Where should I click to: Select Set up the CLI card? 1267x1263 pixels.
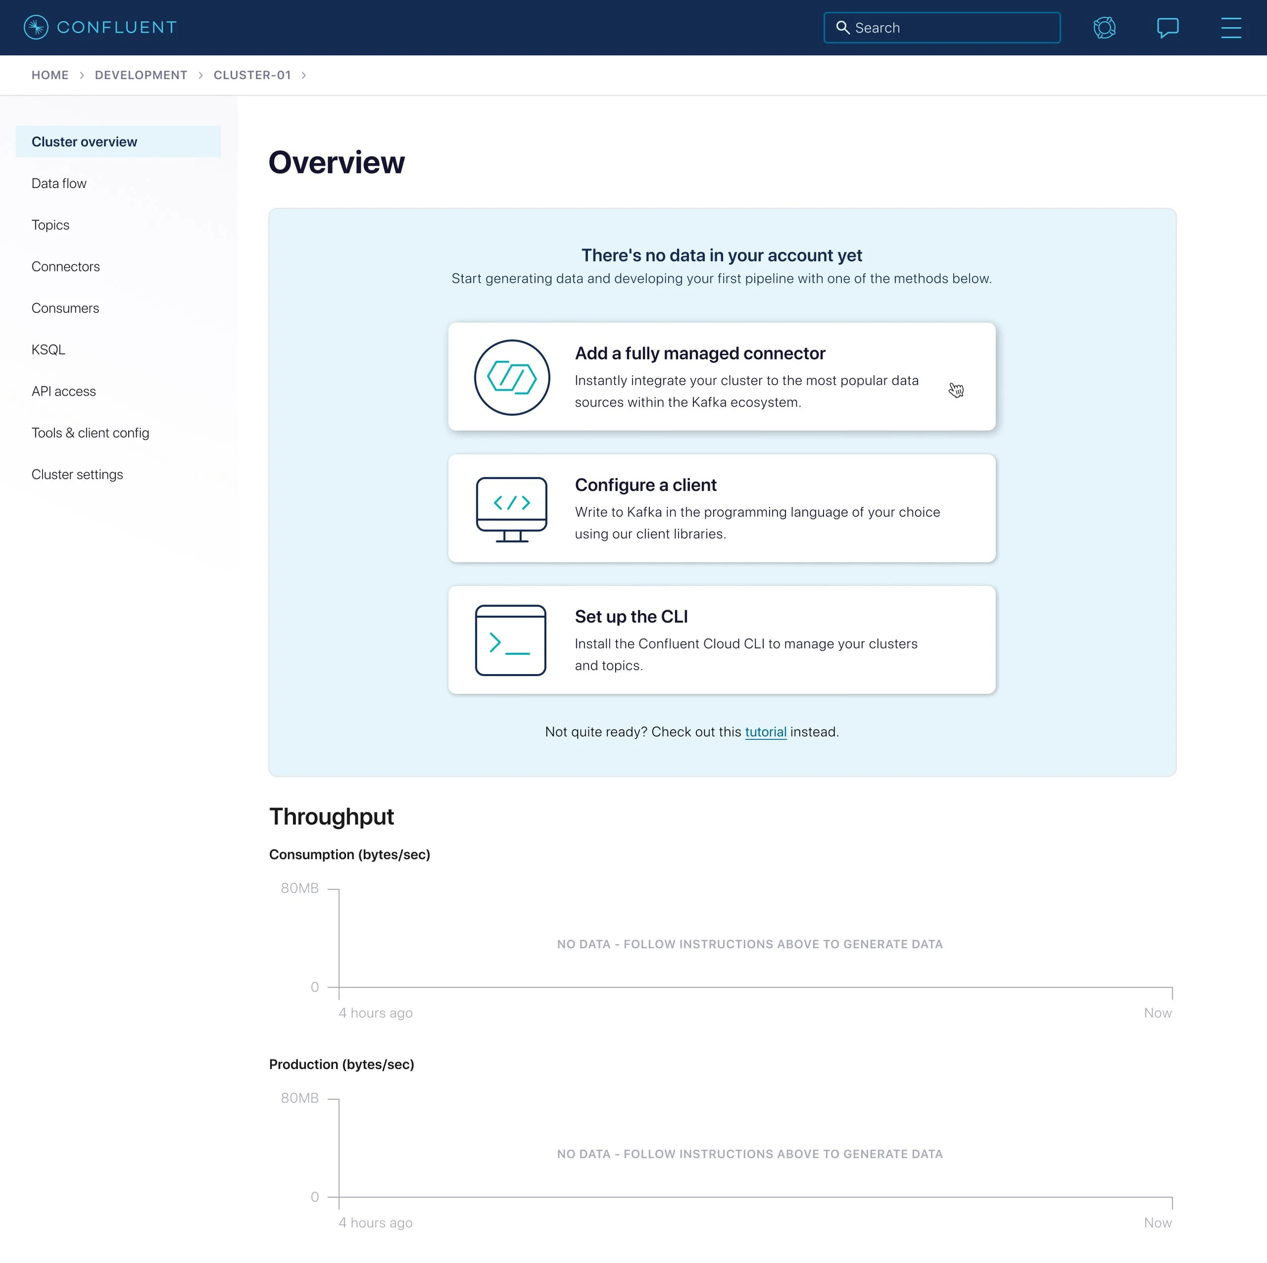(x=721, y=640)
